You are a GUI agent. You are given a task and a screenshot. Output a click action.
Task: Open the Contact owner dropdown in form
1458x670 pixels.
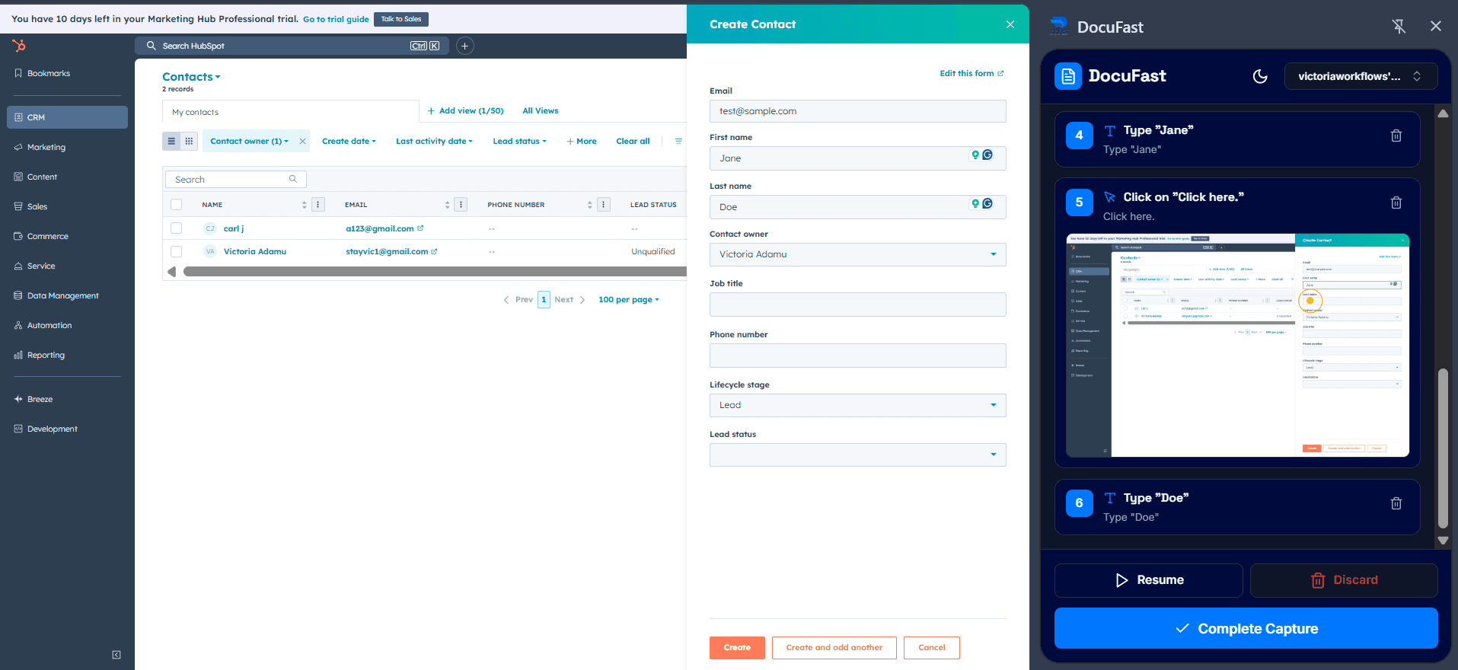click(x=858, y=254)
